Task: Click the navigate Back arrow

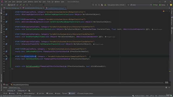Action: (x=2, y=5)
